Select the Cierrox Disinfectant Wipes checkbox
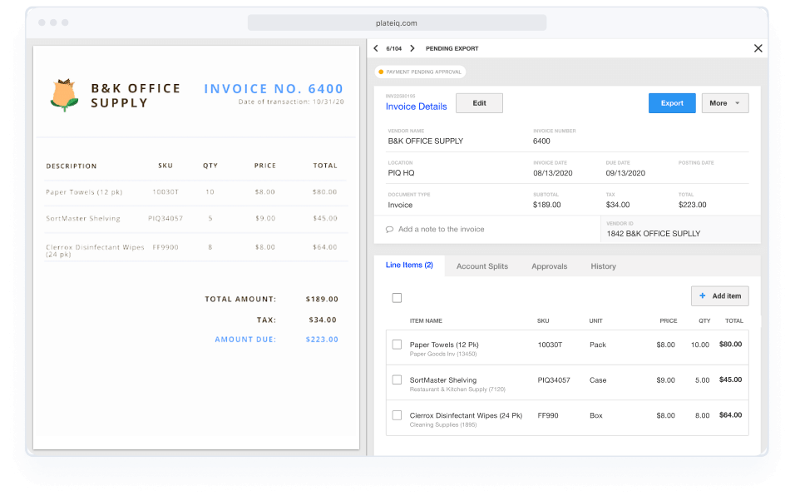The height and width of the screenshot is (501, 795). tap(396, 415)
